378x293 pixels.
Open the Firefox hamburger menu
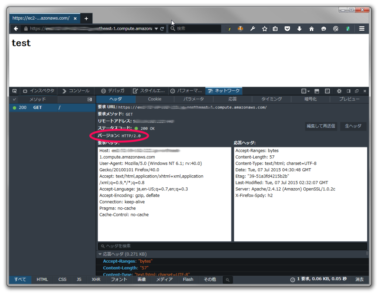361,28
